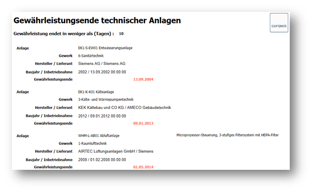The height and width of the screenshot is (192, 312).
Task: Select 3-Kälte- und Wärmepumpentechnik entry
Action: pyautogui.click(x=106, y=100)
